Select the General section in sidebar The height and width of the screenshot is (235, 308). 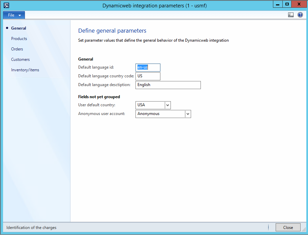tap(19, 28)
